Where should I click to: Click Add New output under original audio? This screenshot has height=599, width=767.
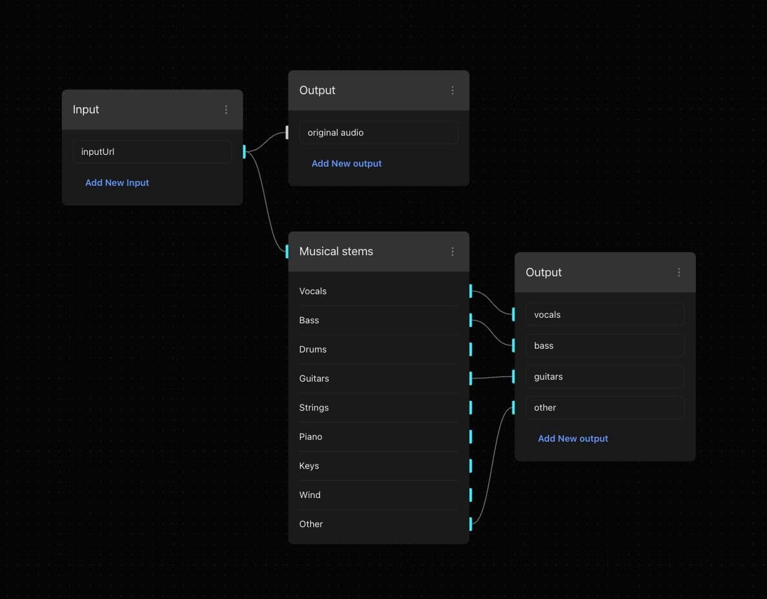point(347,164)
